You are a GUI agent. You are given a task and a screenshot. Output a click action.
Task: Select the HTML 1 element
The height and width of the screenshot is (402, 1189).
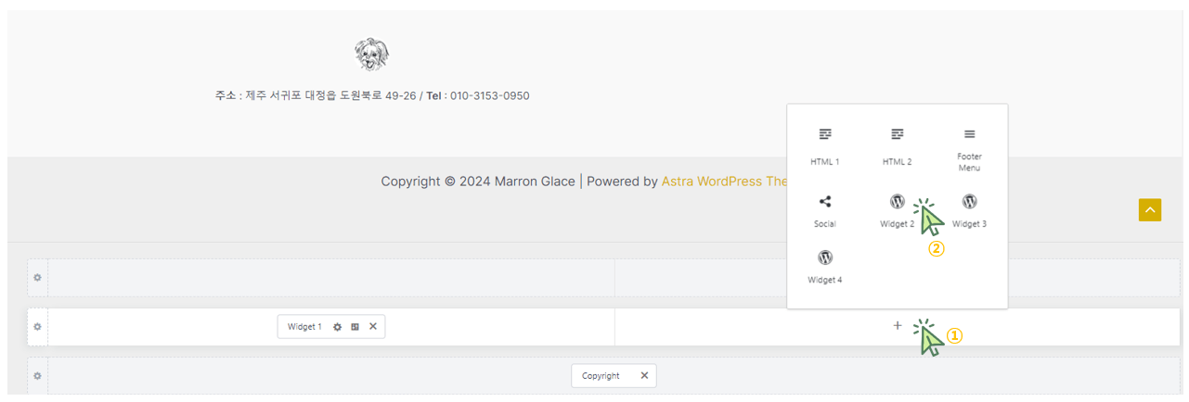point(824,147)
